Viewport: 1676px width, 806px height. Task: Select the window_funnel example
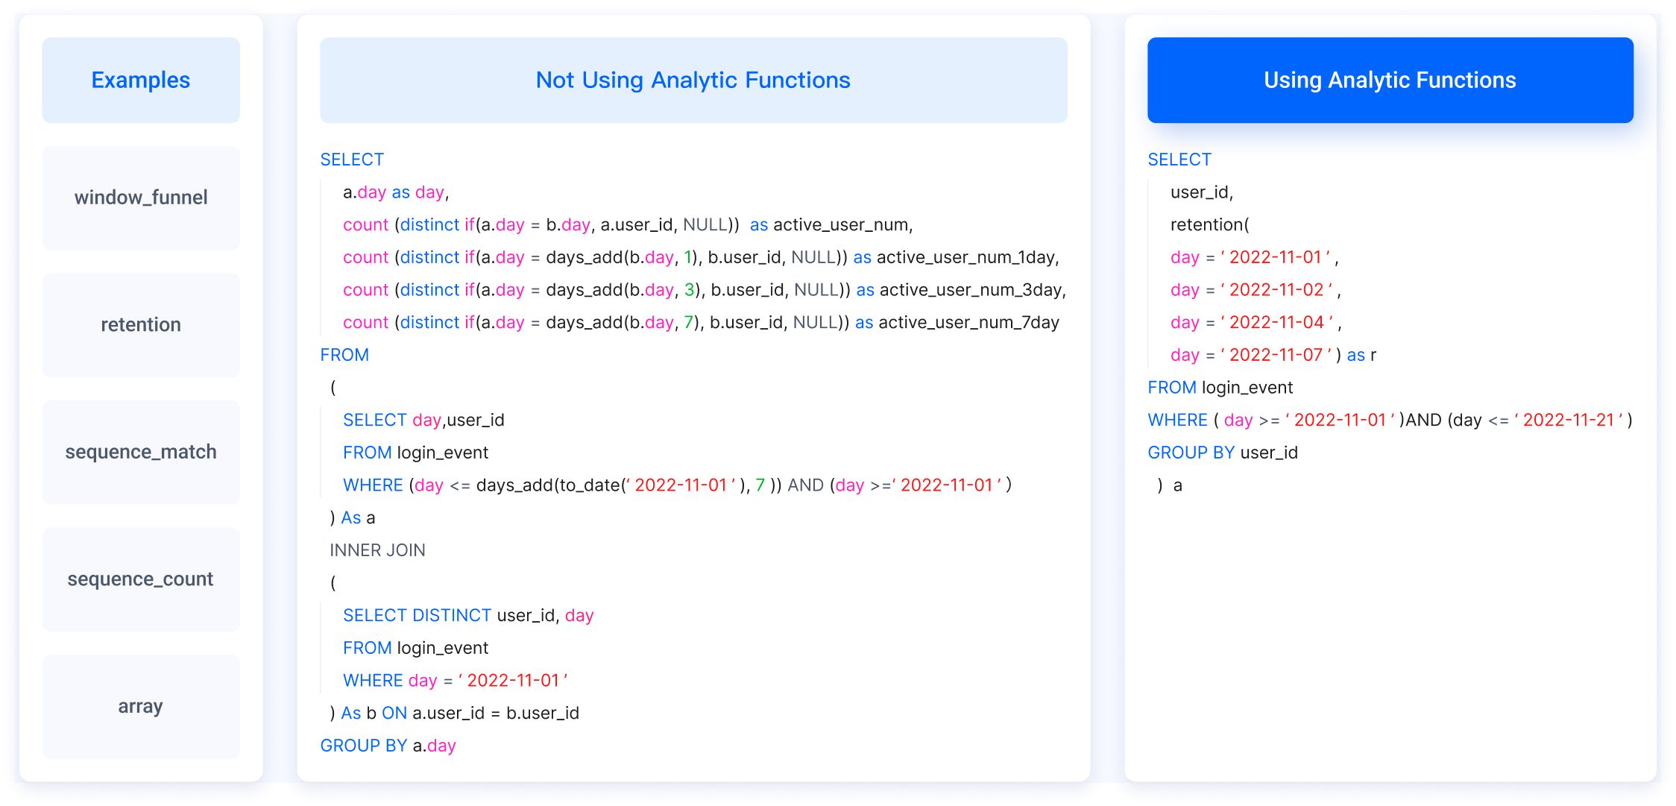(141, 198)
